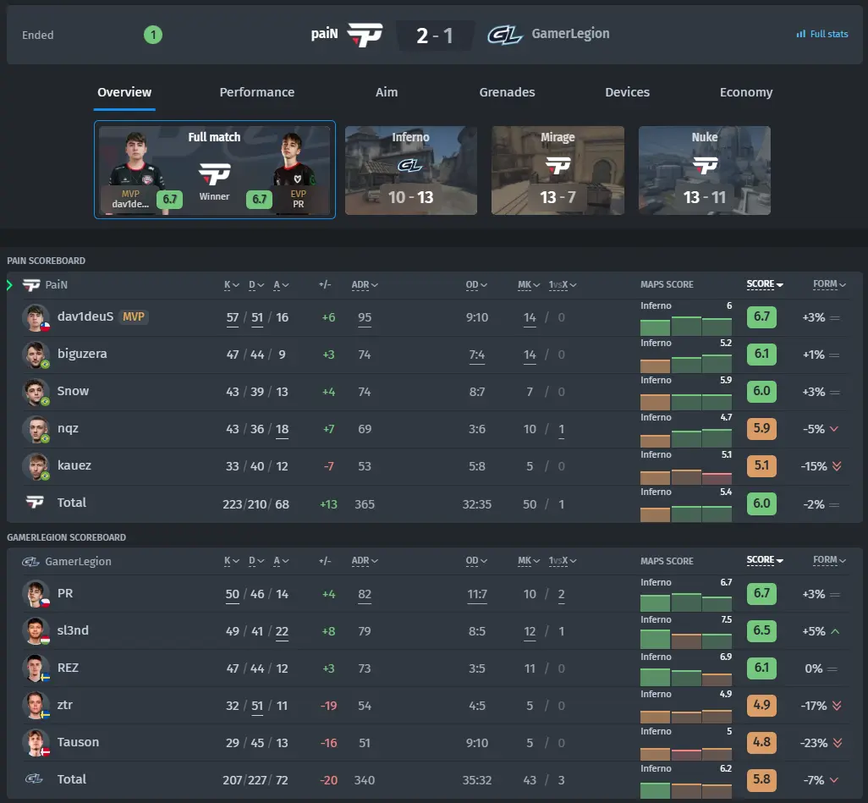
Task: Click the GamerLegion logo in match header
Action: (x=505, y=35)
